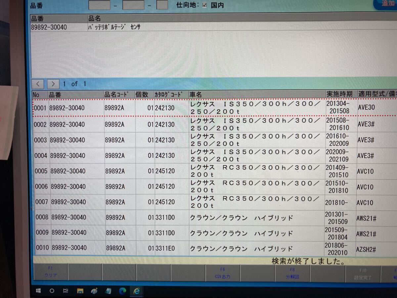Focus the third short 品番 input box
397x298 pixels.
[x=162, y=4]
